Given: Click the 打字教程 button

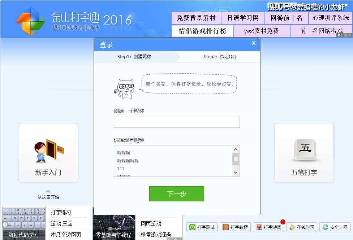Looking at the screenshot, I should click(x=235, y=227).
